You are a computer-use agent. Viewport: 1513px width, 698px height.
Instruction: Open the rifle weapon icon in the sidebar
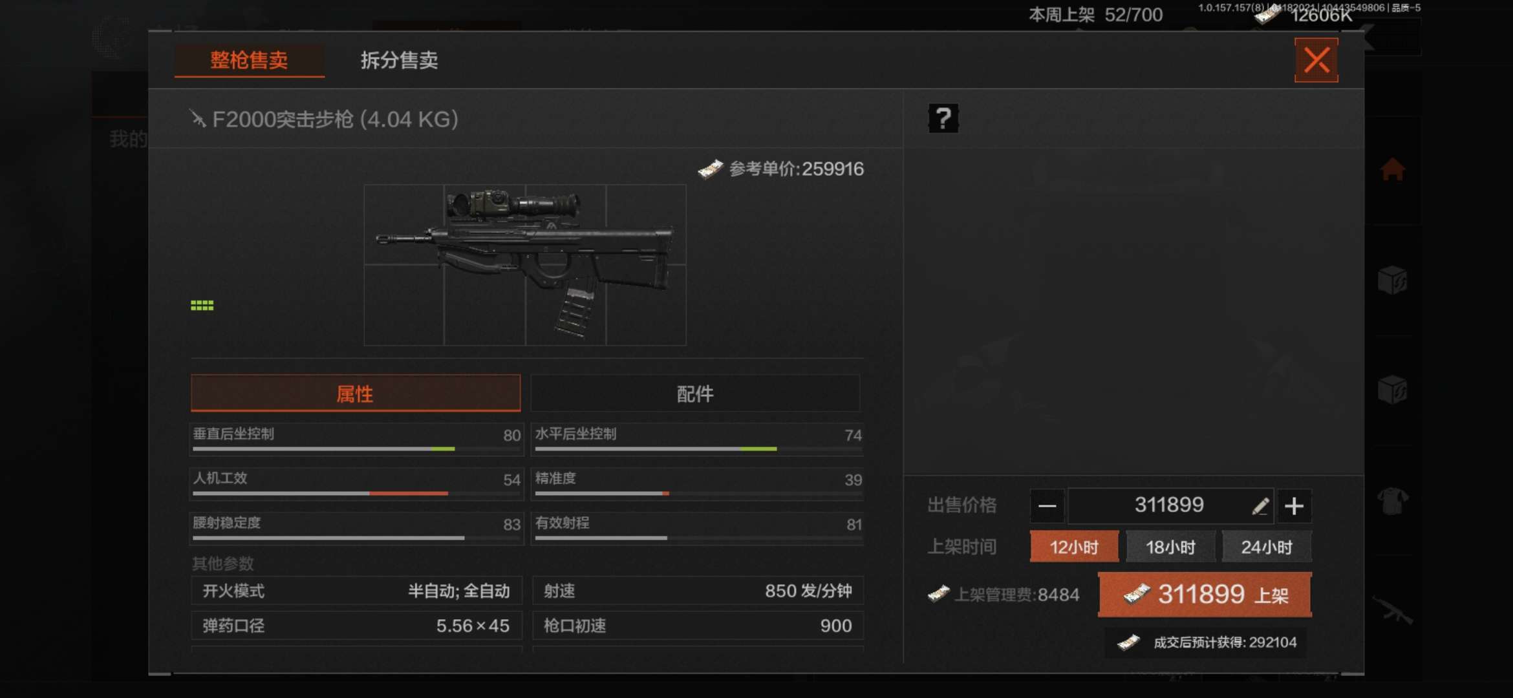pyautogui.click(x=1393, y=609)
